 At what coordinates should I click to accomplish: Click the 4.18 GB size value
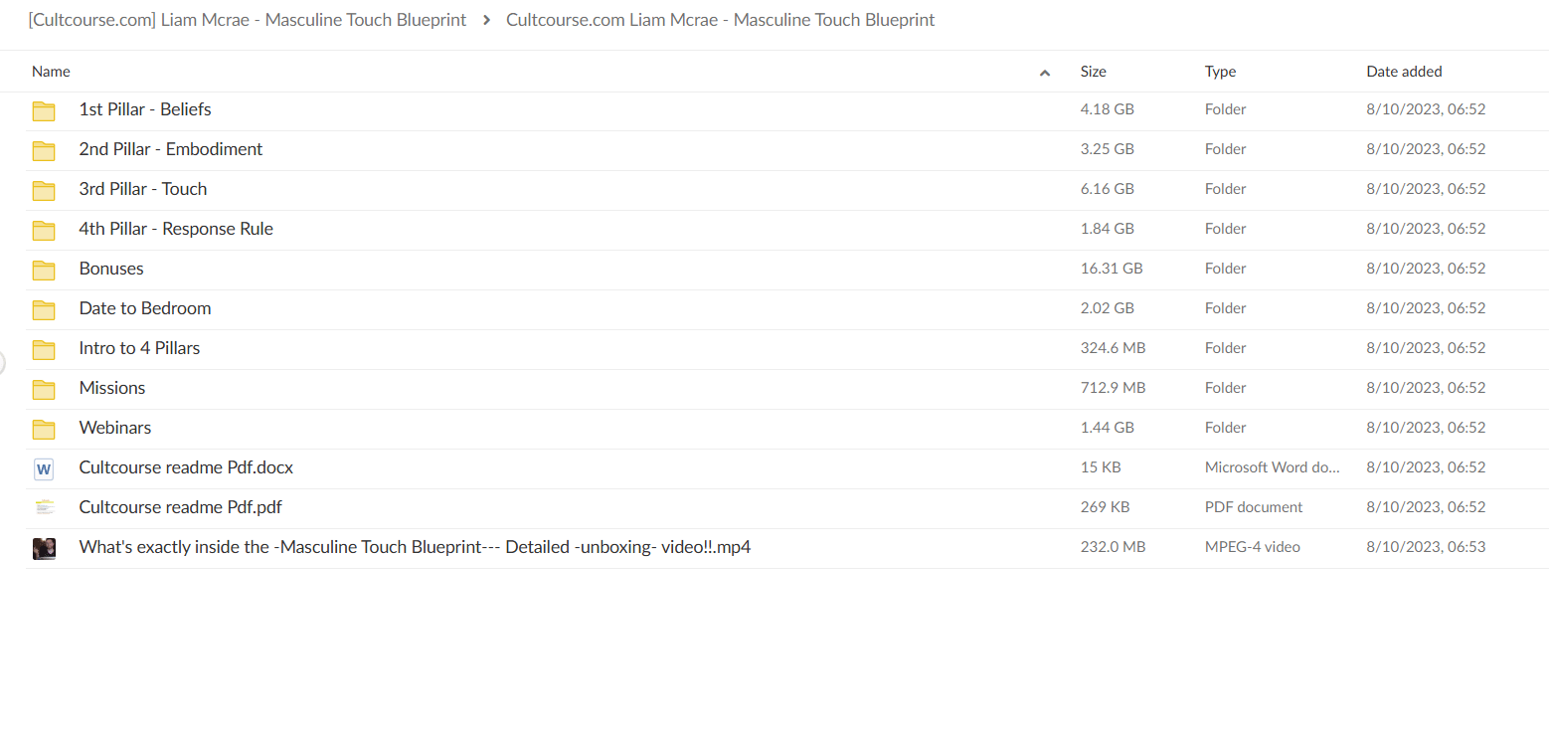tap(1108, 109)
